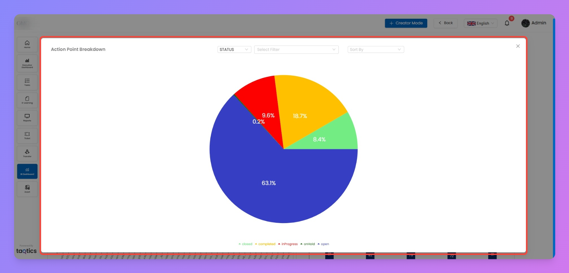Toggle the onHold legend series

(x=308, y=244)
